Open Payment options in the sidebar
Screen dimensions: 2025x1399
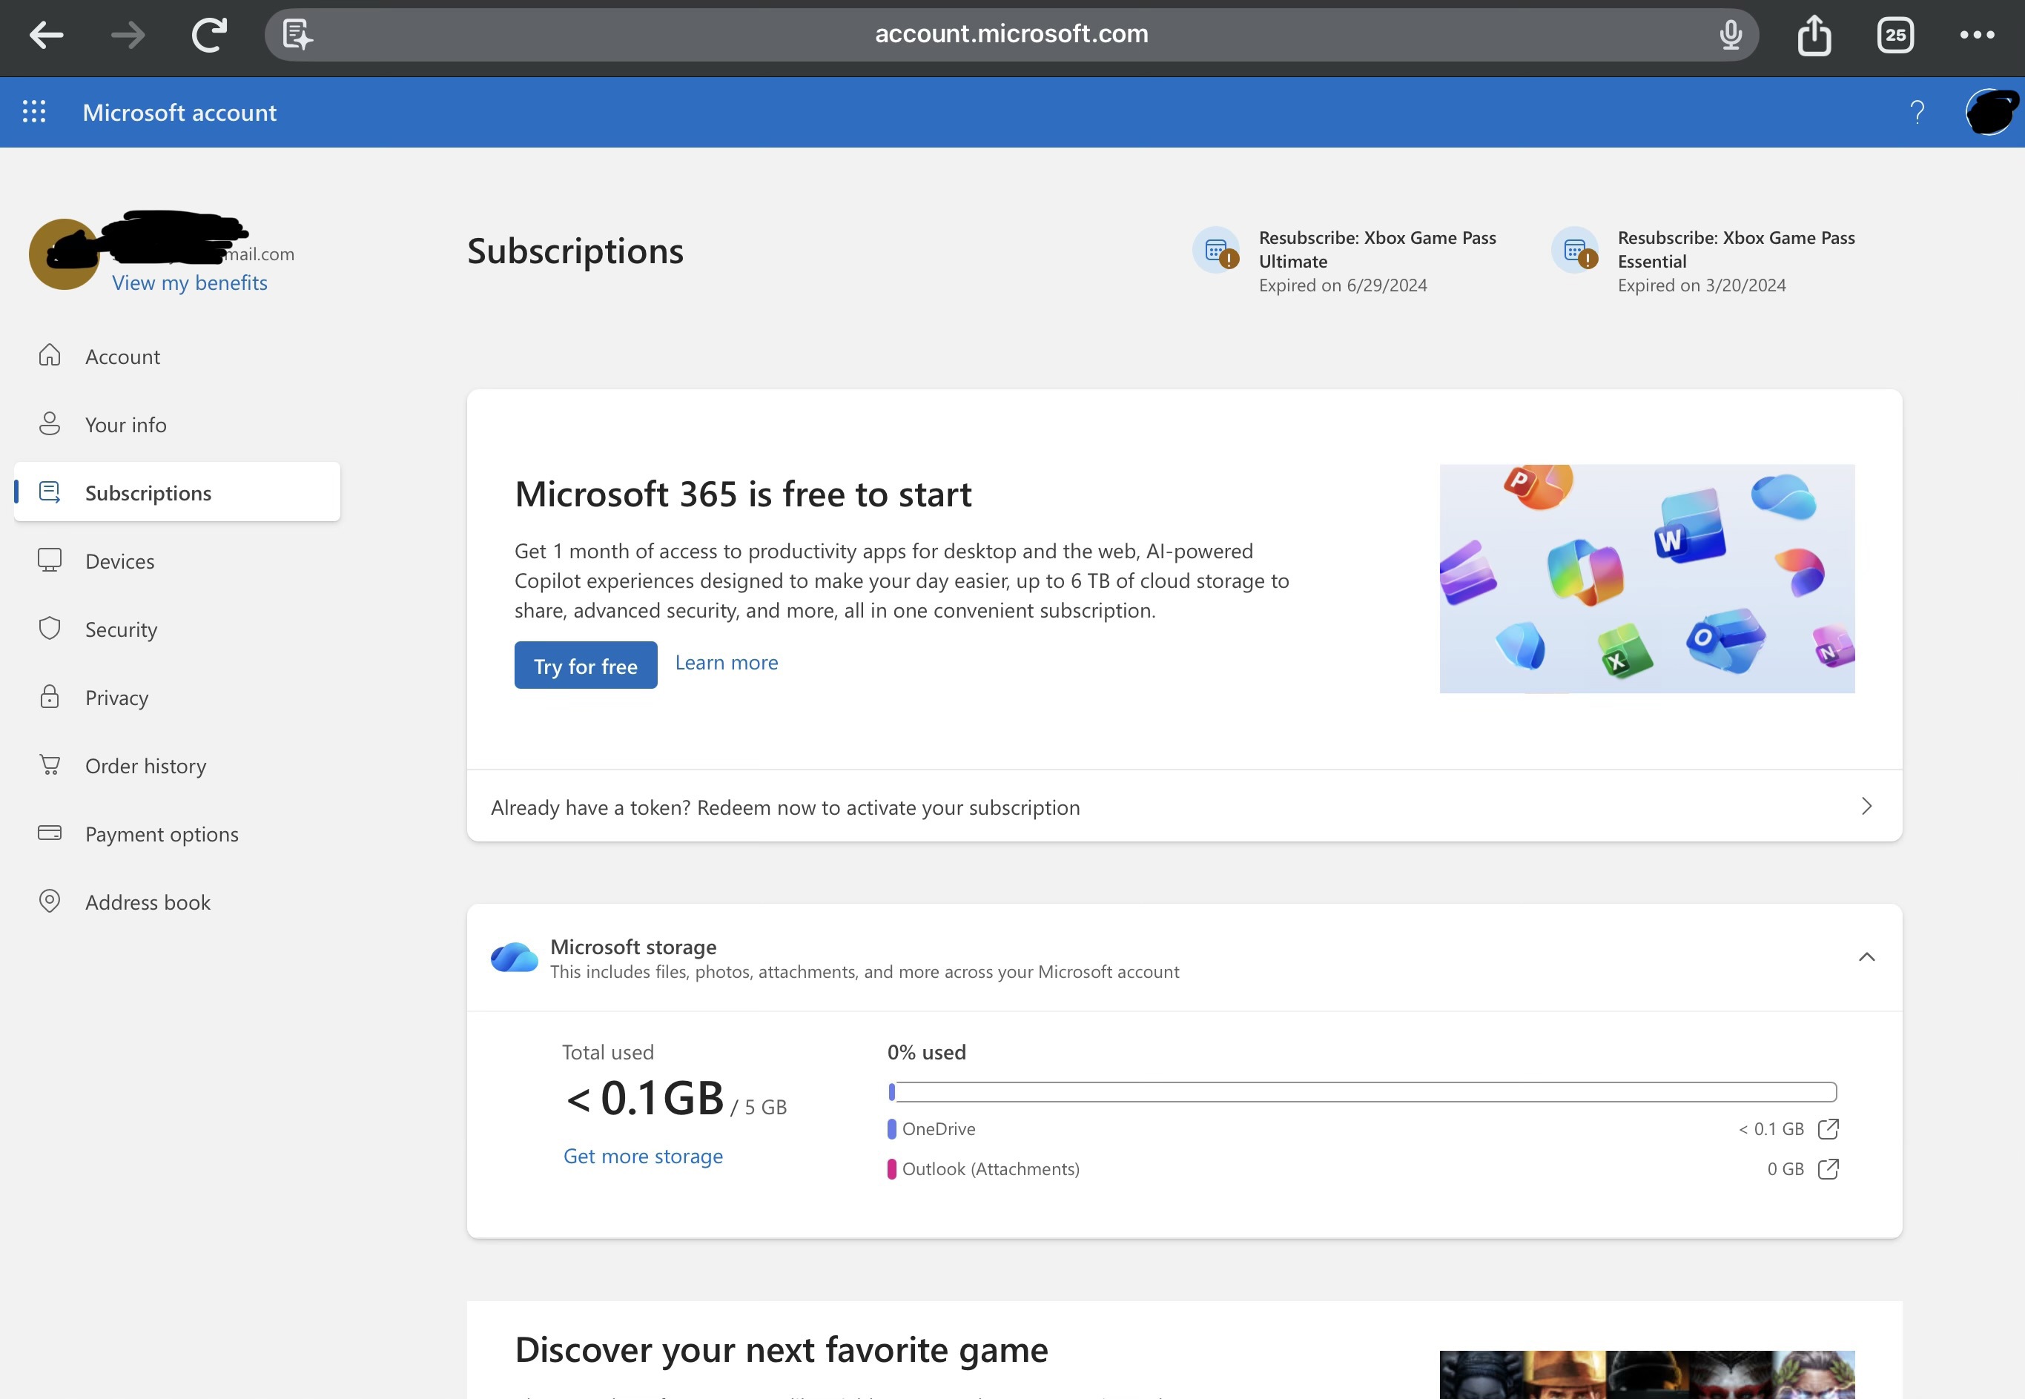(177, 833)
